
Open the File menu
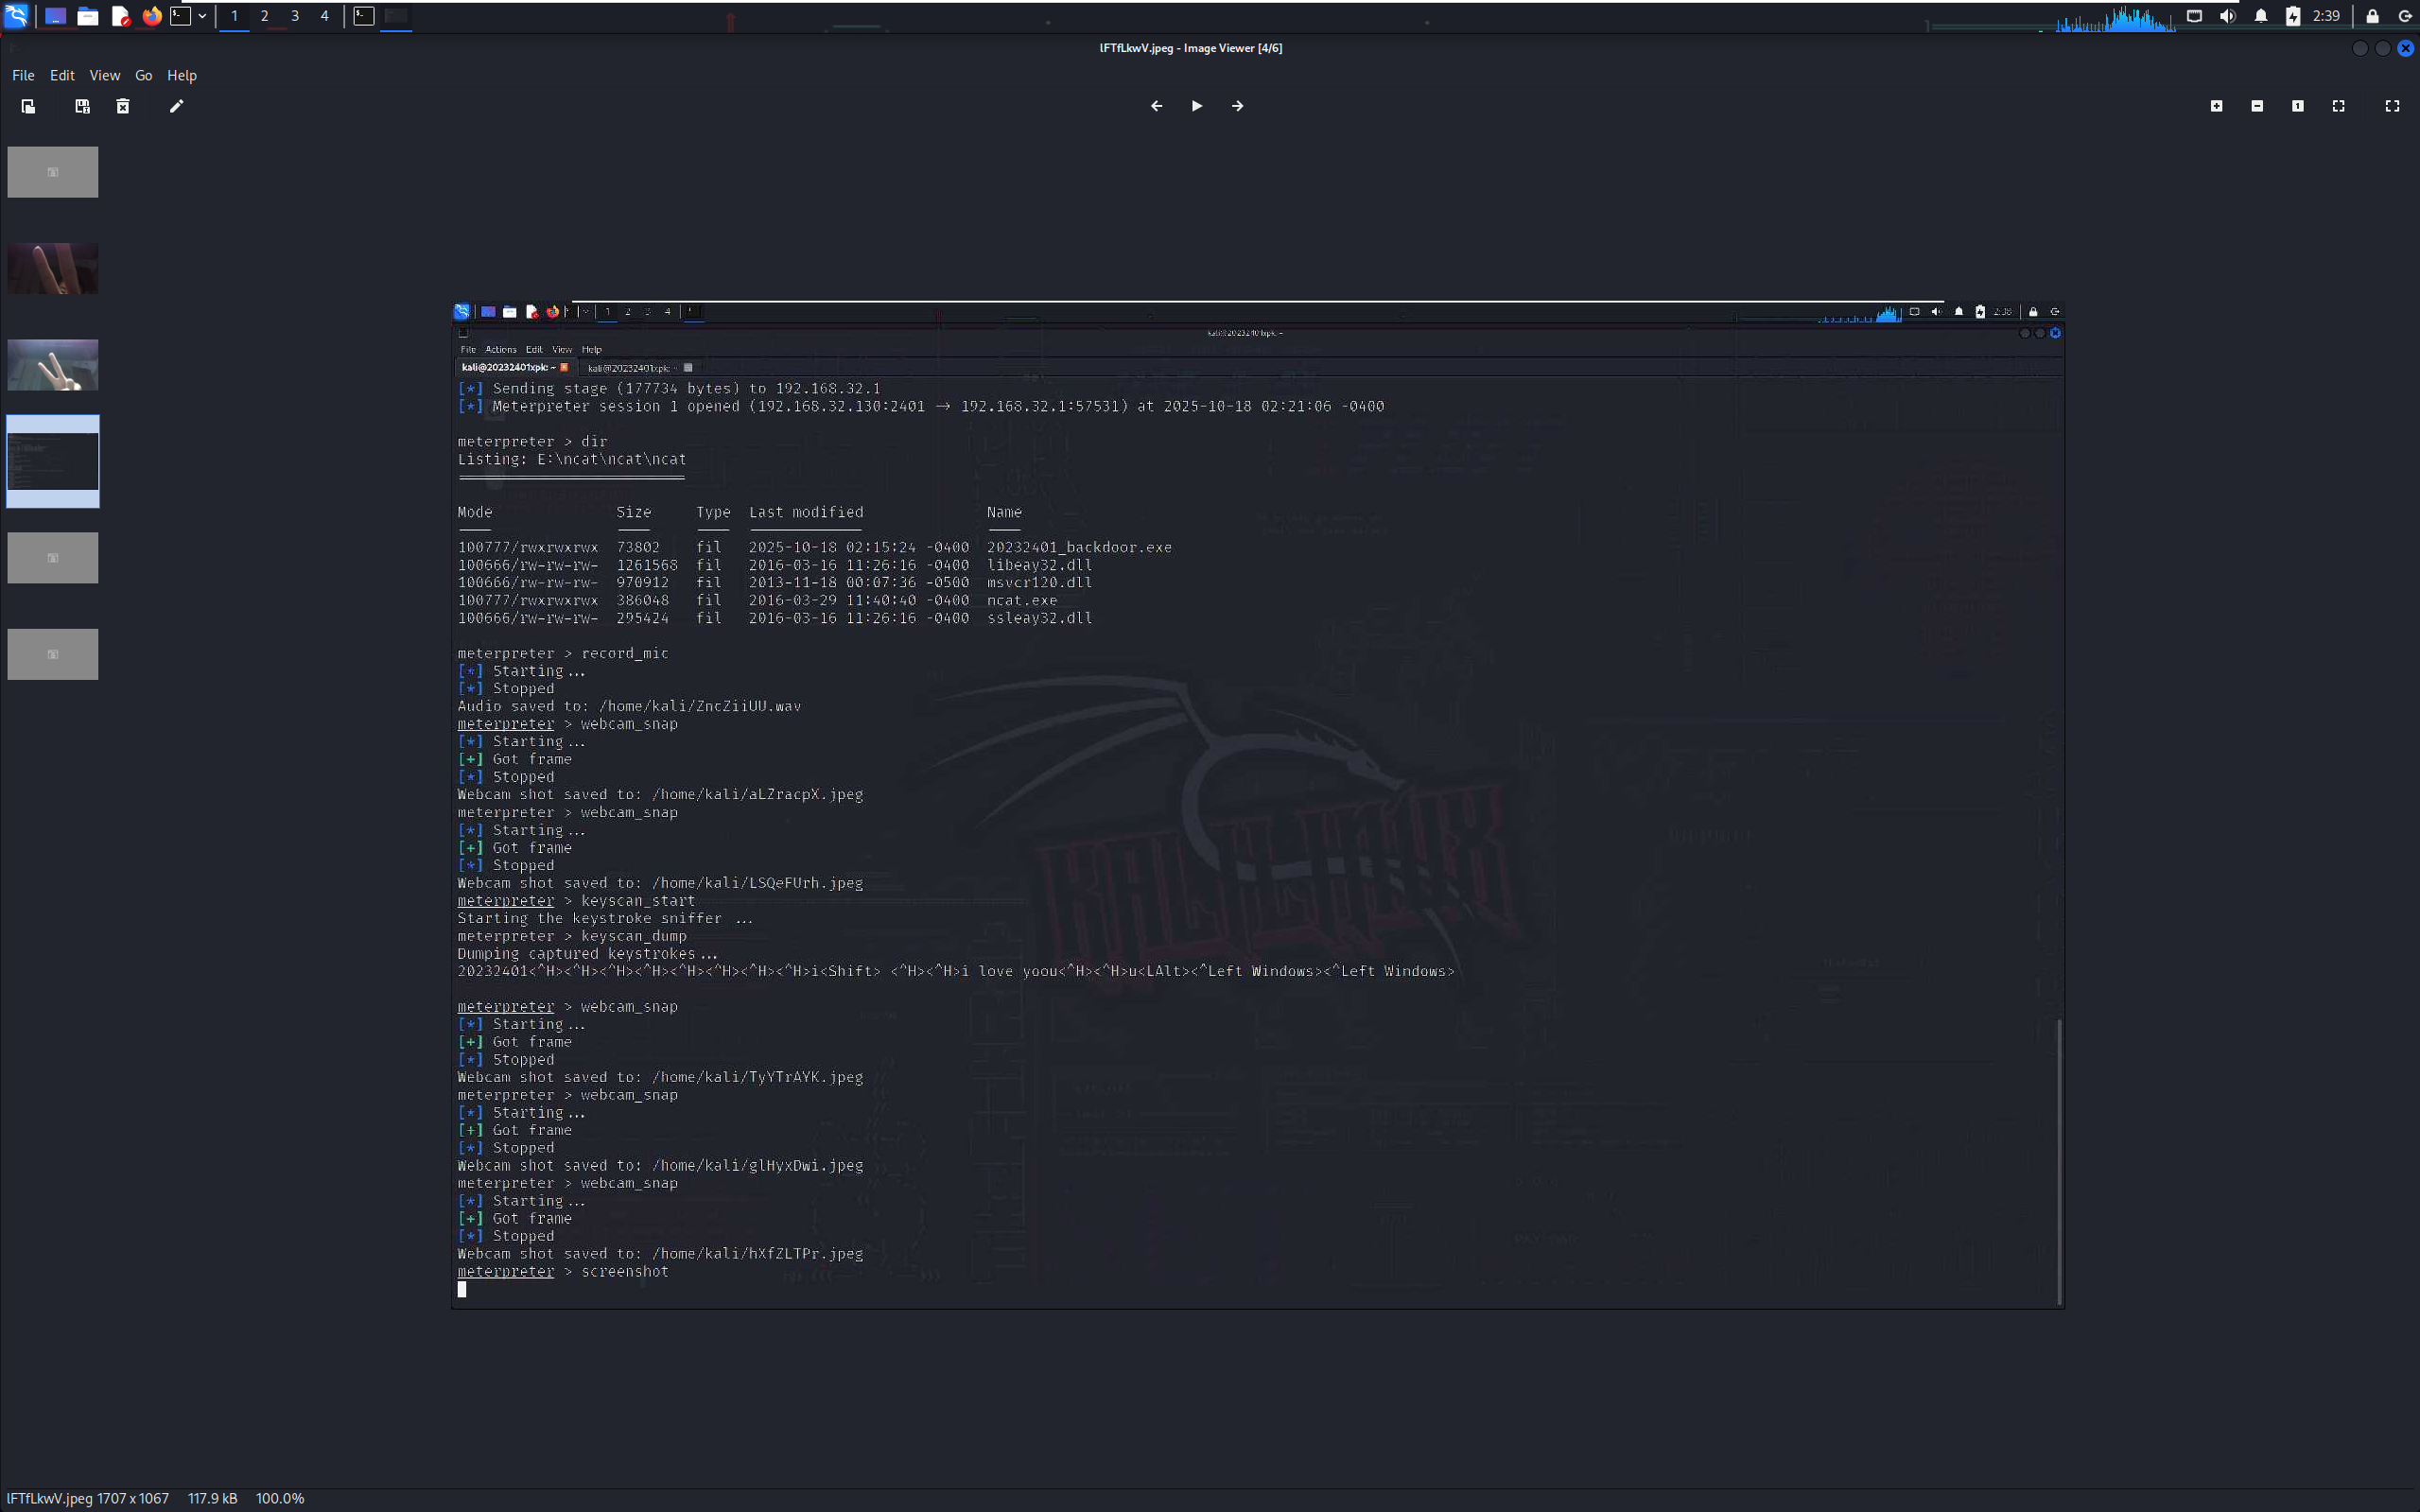pyautogui.click(x=23, y=75)
